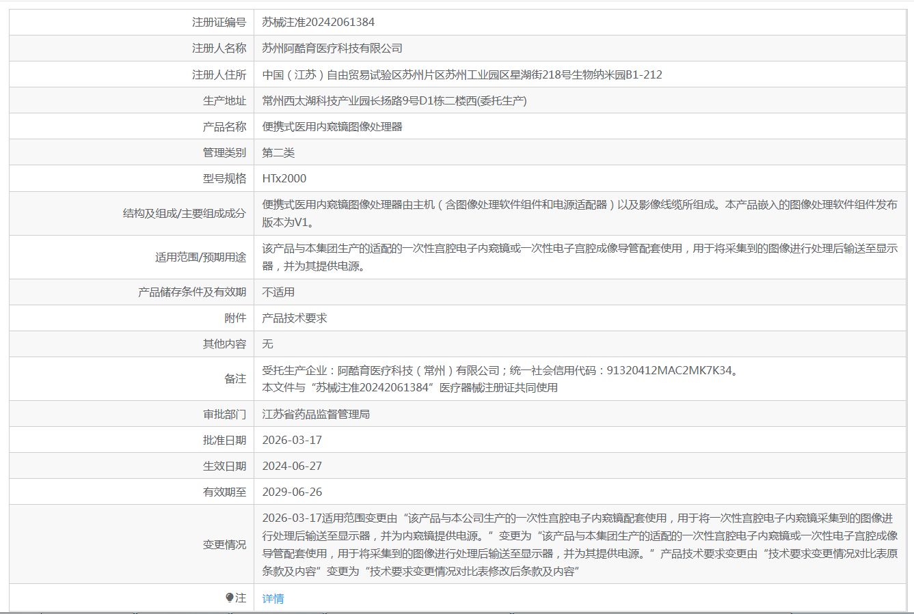Image resolution: width=914 pixels, height=614 pixels.
Task: Click the 备注 label
Action: (235, 378)
